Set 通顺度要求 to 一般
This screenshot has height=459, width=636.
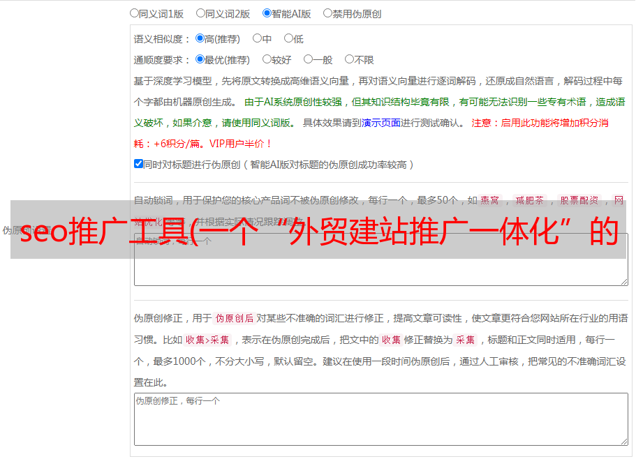(309, 59)
